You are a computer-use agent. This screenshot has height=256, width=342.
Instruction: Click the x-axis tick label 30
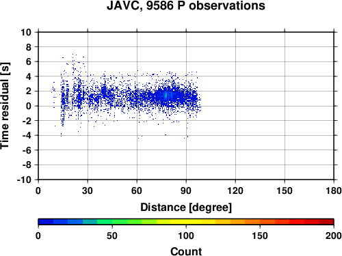pos(88,190)
